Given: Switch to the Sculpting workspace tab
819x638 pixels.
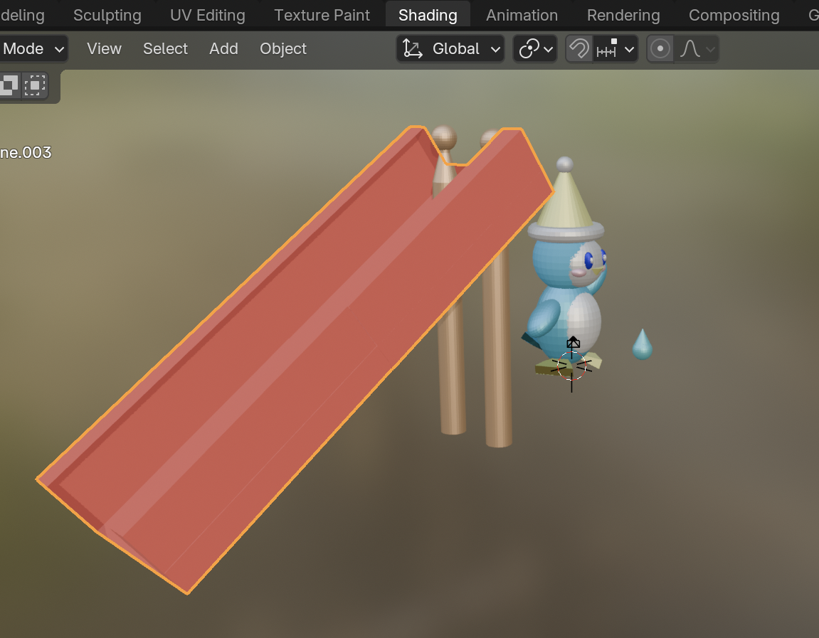Looking at the screenshot, I should coord(107,15).
